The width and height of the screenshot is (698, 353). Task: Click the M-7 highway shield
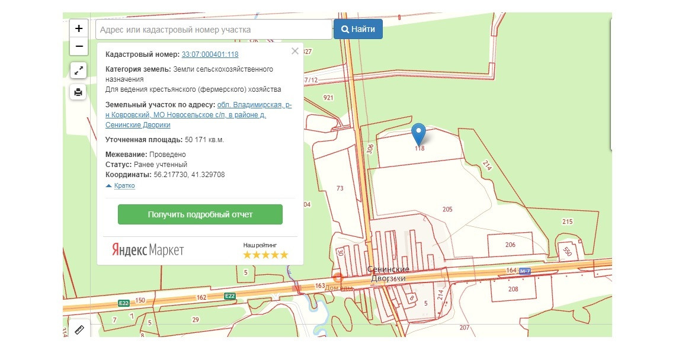(526, 271)
